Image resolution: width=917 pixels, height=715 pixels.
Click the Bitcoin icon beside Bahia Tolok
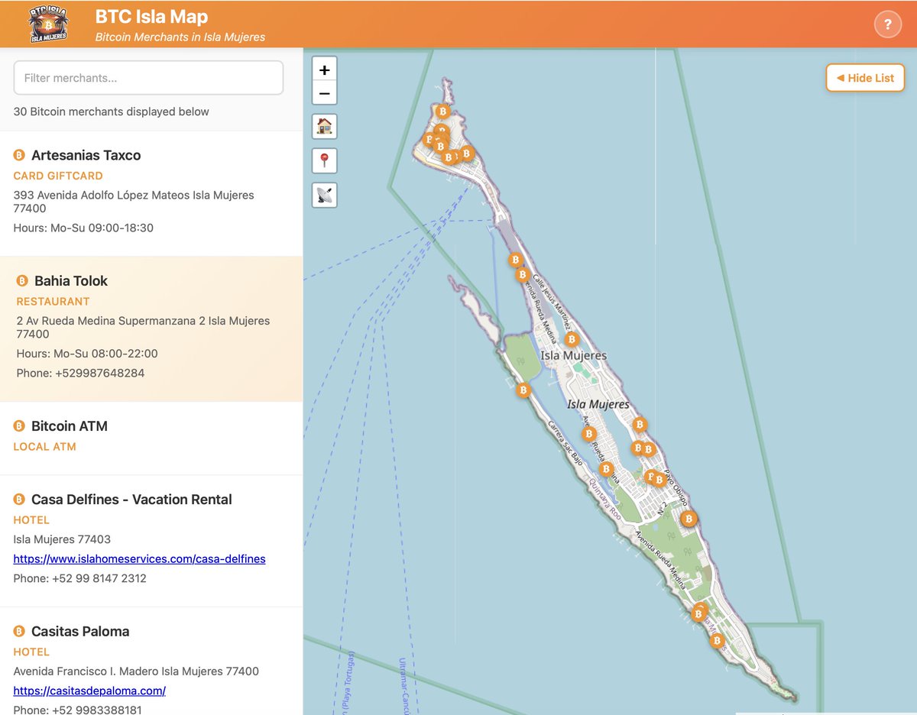(x=18, y=280)
